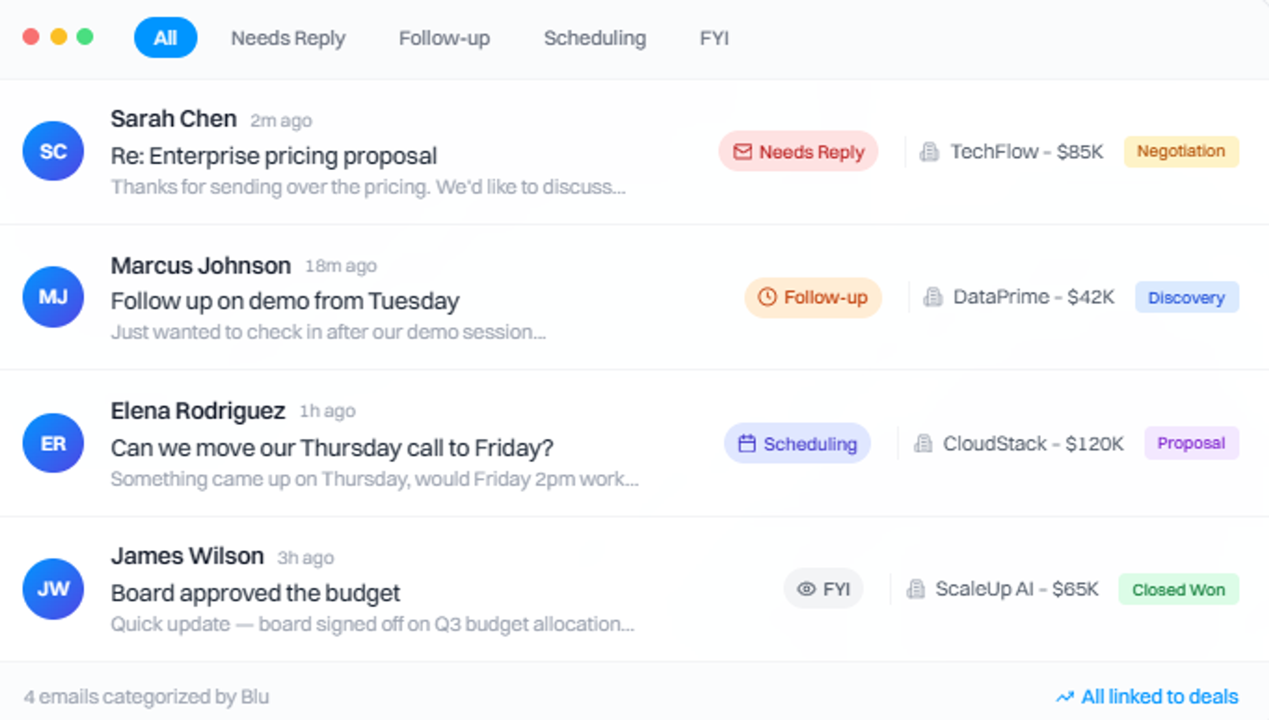
Task: Select the Follow-up filter tab
Action: point(444,38)
